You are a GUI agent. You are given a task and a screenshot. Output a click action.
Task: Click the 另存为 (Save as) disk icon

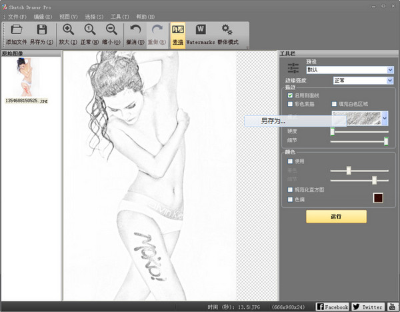point(41,30)
